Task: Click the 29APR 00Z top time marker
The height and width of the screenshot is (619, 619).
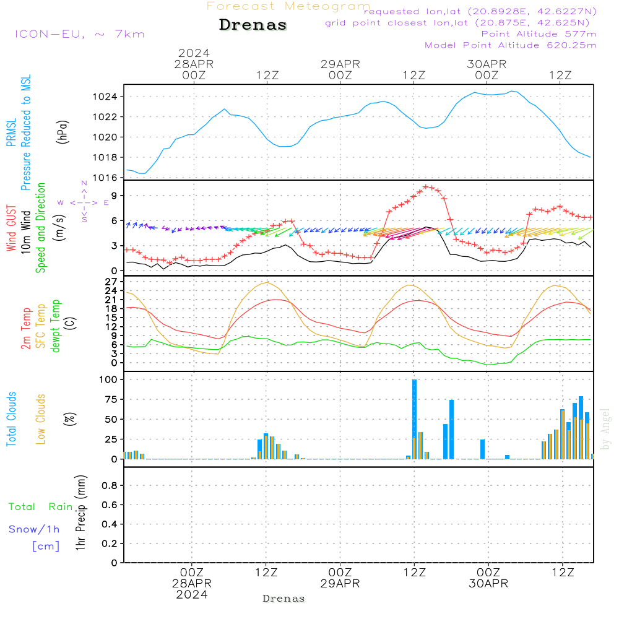Action: (340, 69)
